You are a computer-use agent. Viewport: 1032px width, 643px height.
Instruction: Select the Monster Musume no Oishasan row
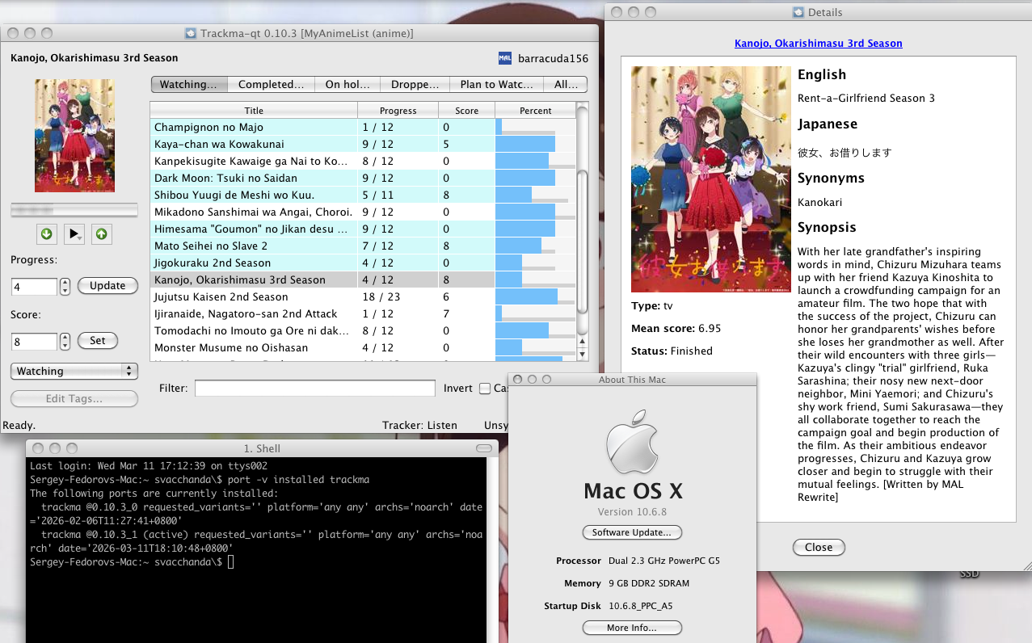pos(363,347)
